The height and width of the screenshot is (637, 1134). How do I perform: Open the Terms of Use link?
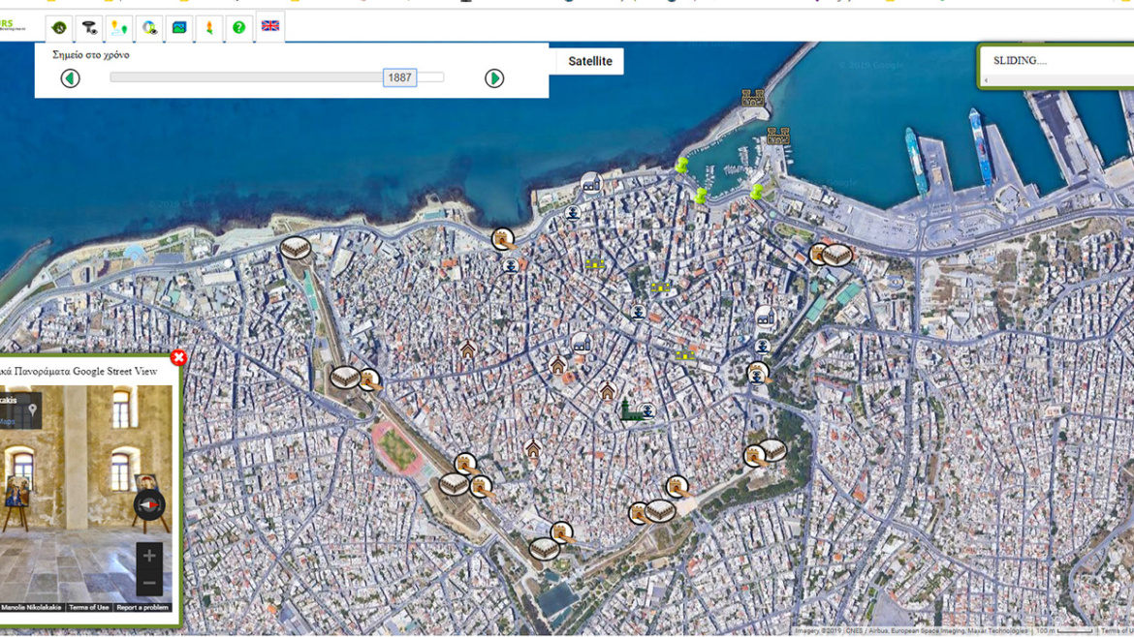88,607
